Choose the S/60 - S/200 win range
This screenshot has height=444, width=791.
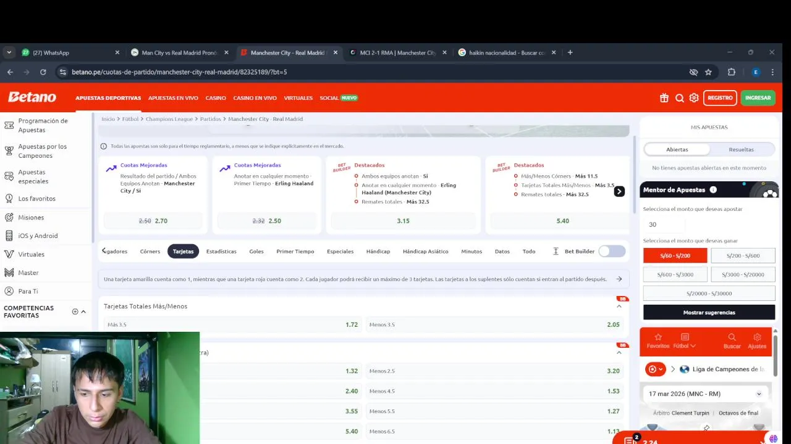click(675, 255)
